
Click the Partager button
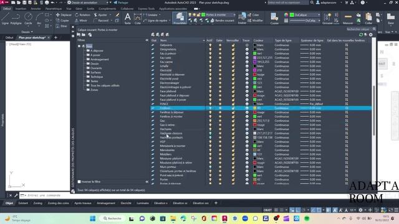pyautogui.click(x=121, y=2)
